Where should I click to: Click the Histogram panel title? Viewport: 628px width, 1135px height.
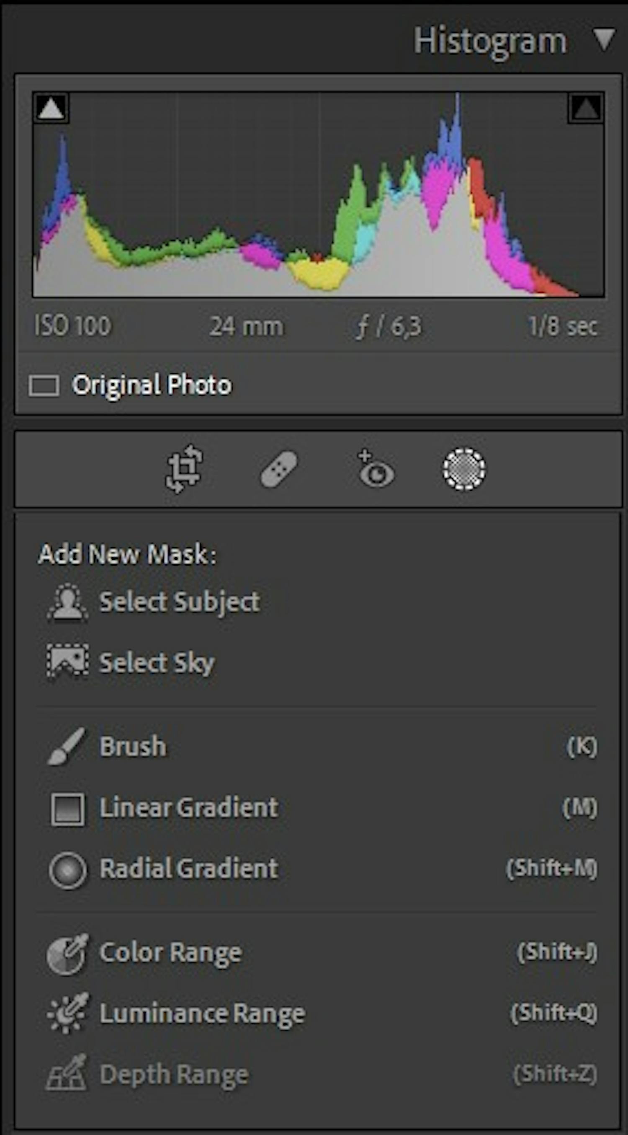(x=490, y=42)
